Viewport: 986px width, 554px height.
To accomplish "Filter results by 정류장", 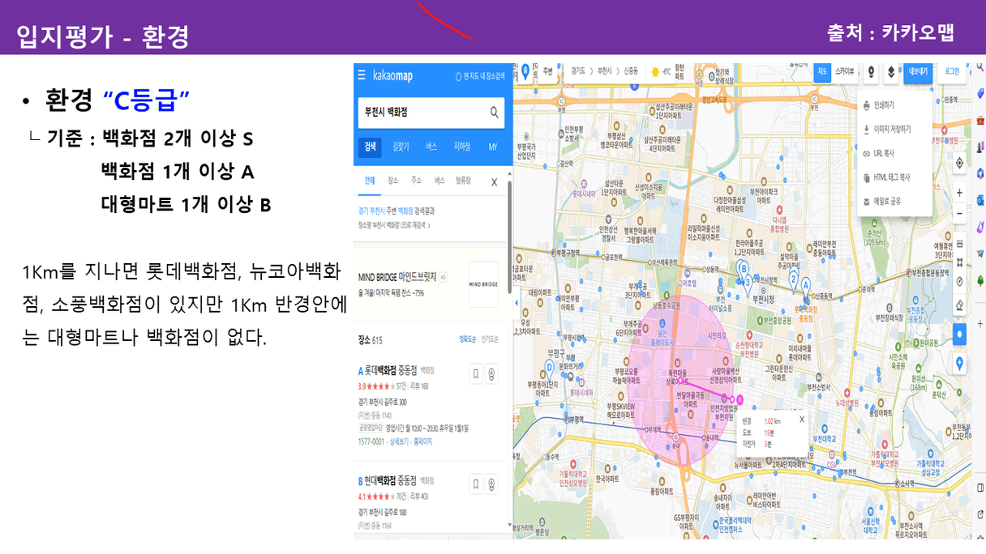I will click(463, 181).
